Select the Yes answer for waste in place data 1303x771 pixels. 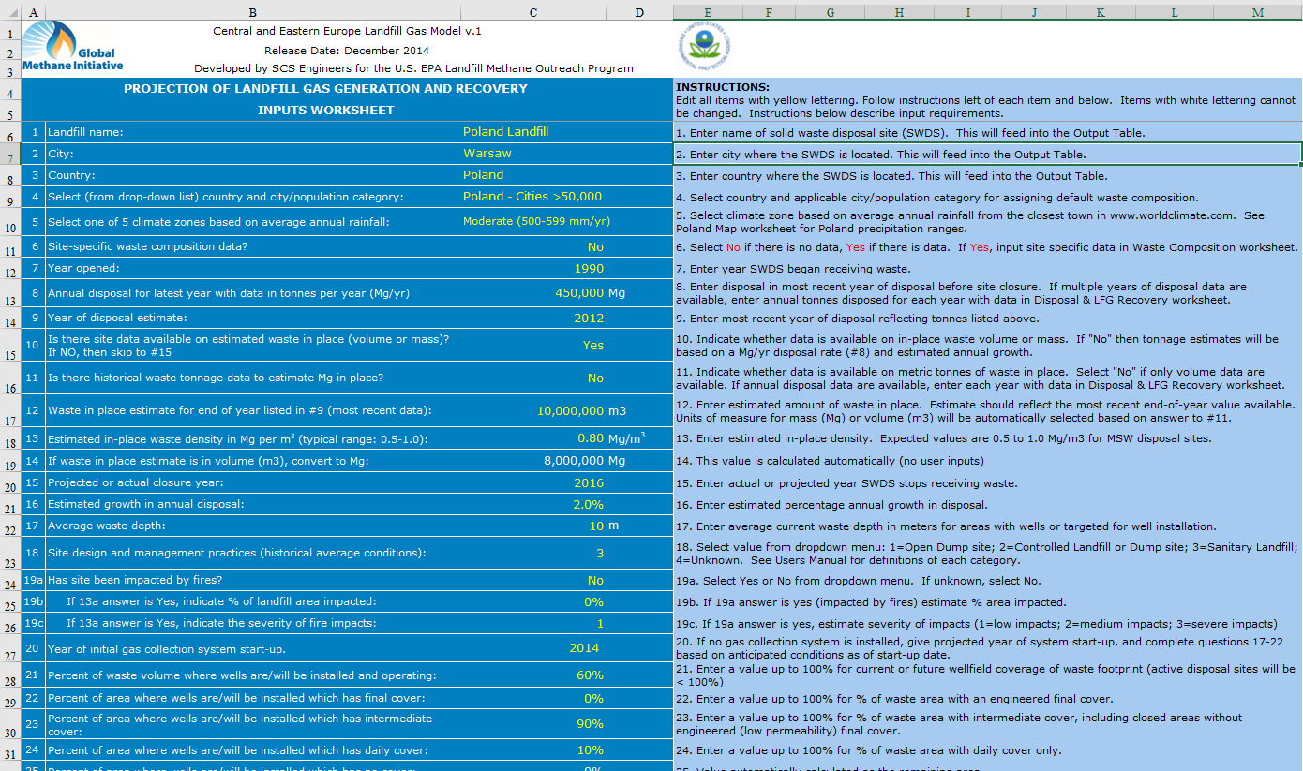click(x=592, y=345)
